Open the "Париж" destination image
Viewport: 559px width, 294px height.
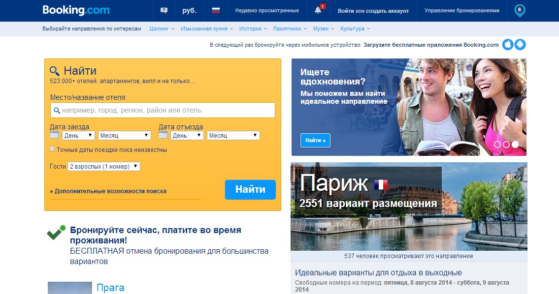(x=409, y=206)
